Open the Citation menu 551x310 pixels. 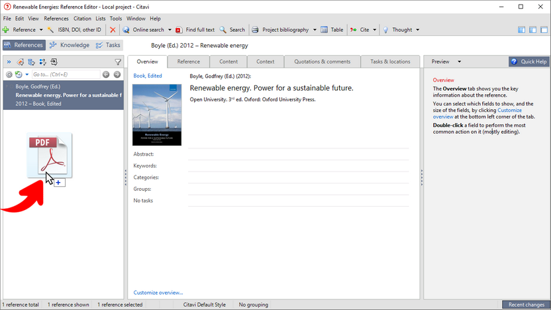coord(82,19)
